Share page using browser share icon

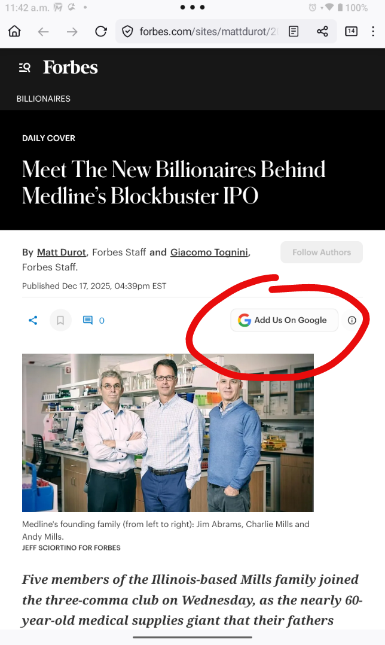322,32
